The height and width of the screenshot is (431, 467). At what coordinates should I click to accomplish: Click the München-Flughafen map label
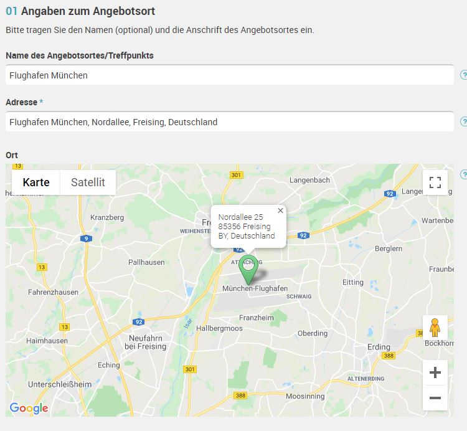point(255,288)
